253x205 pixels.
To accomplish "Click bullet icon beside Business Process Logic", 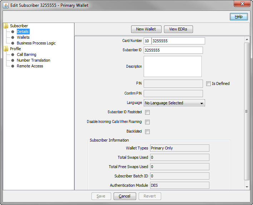I will tap(13, 43).
